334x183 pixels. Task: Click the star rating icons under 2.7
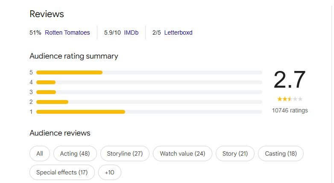290,99
